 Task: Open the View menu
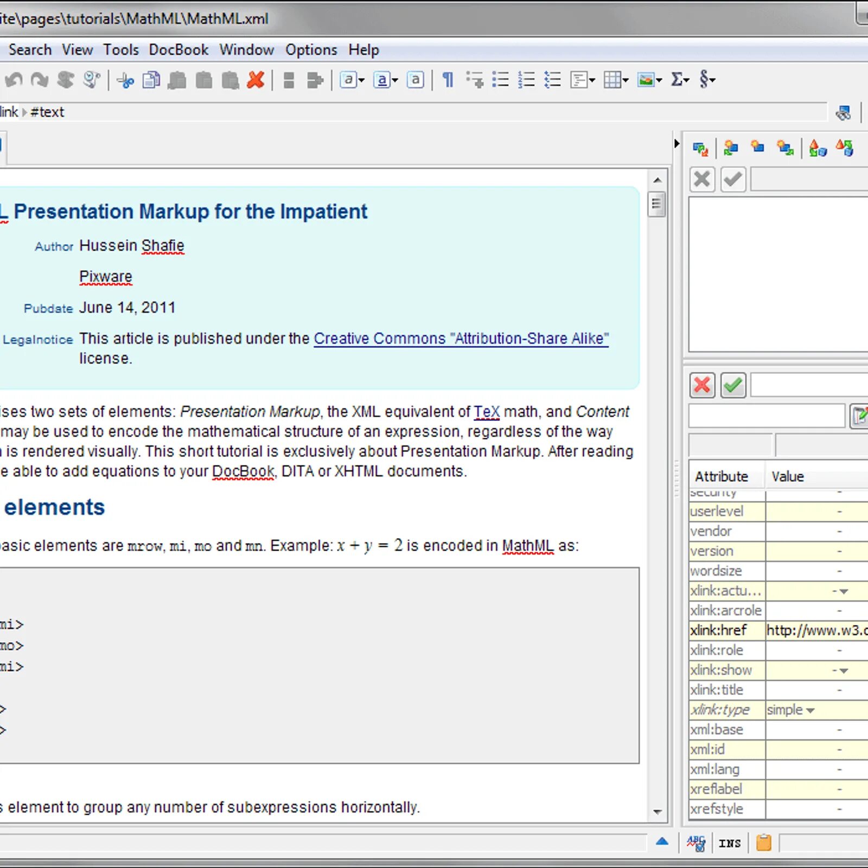[x=77, y=50]
